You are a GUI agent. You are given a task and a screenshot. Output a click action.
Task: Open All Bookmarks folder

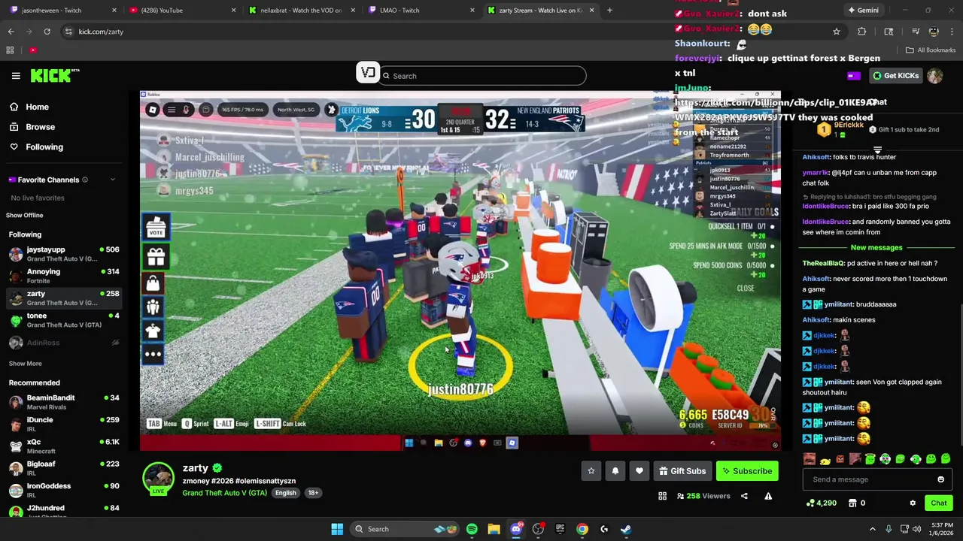[931, 50]
